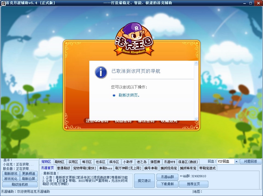Click the 提交建议 button
This screenshot has width=263, height=196.
[144, 180]
